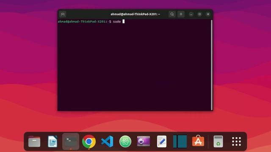Close the terminal window
The image size is (271, 152).
tap(208, 14)
